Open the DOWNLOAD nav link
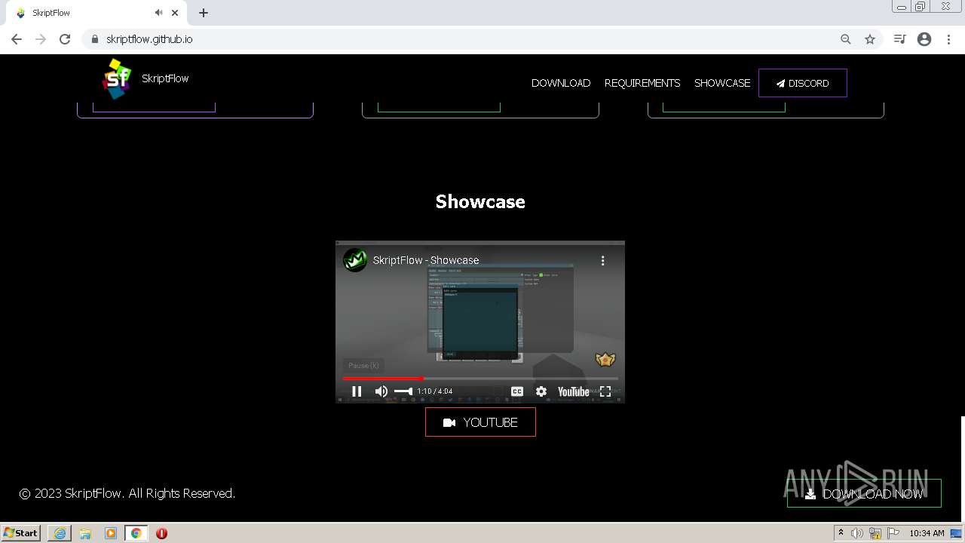 click(x=561, y=83)
